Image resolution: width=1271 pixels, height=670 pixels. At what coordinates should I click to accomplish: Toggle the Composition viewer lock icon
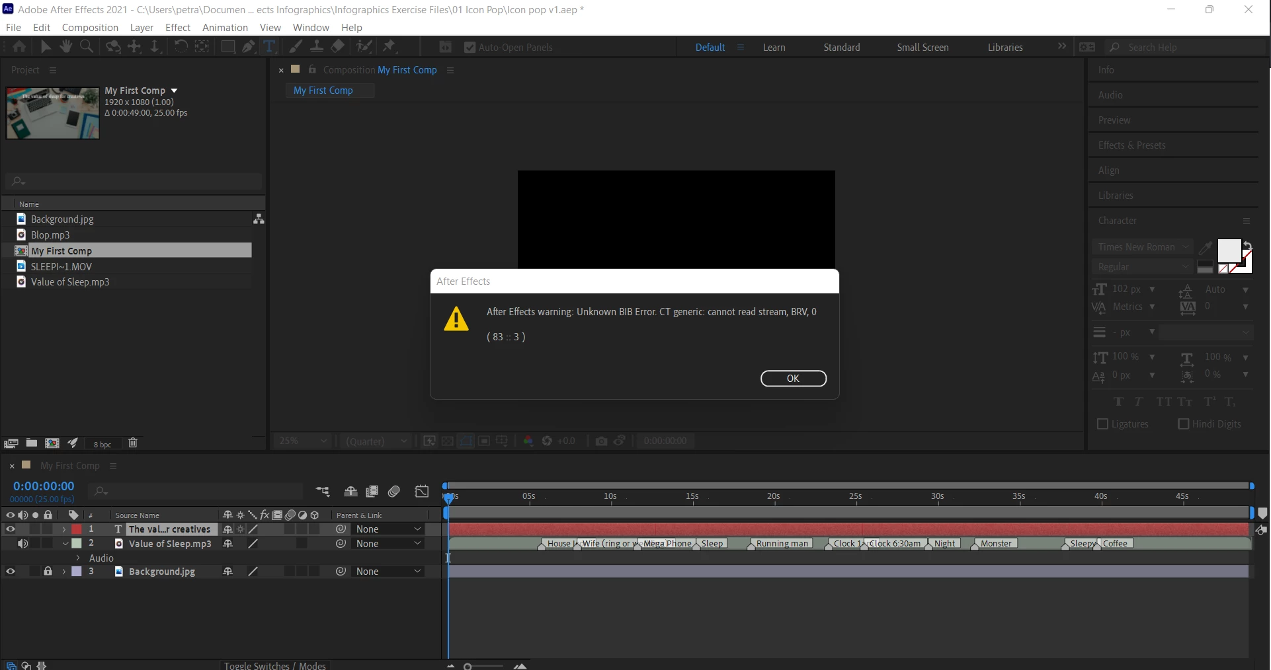[x=312, y=70]
